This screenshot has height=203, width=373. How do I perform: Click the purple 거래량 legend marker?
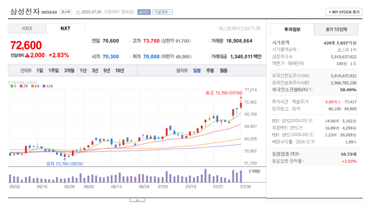click(x=250, y=171)
